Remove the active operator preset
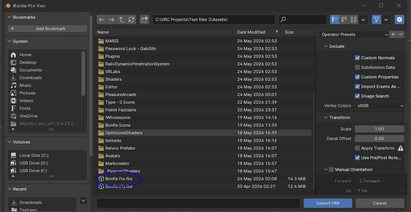Screen dimensions: 411x212 click(401, 34)
